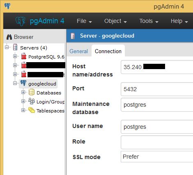
Task: Select the Tablespaces tree item
Action: (x=51, y=111)
